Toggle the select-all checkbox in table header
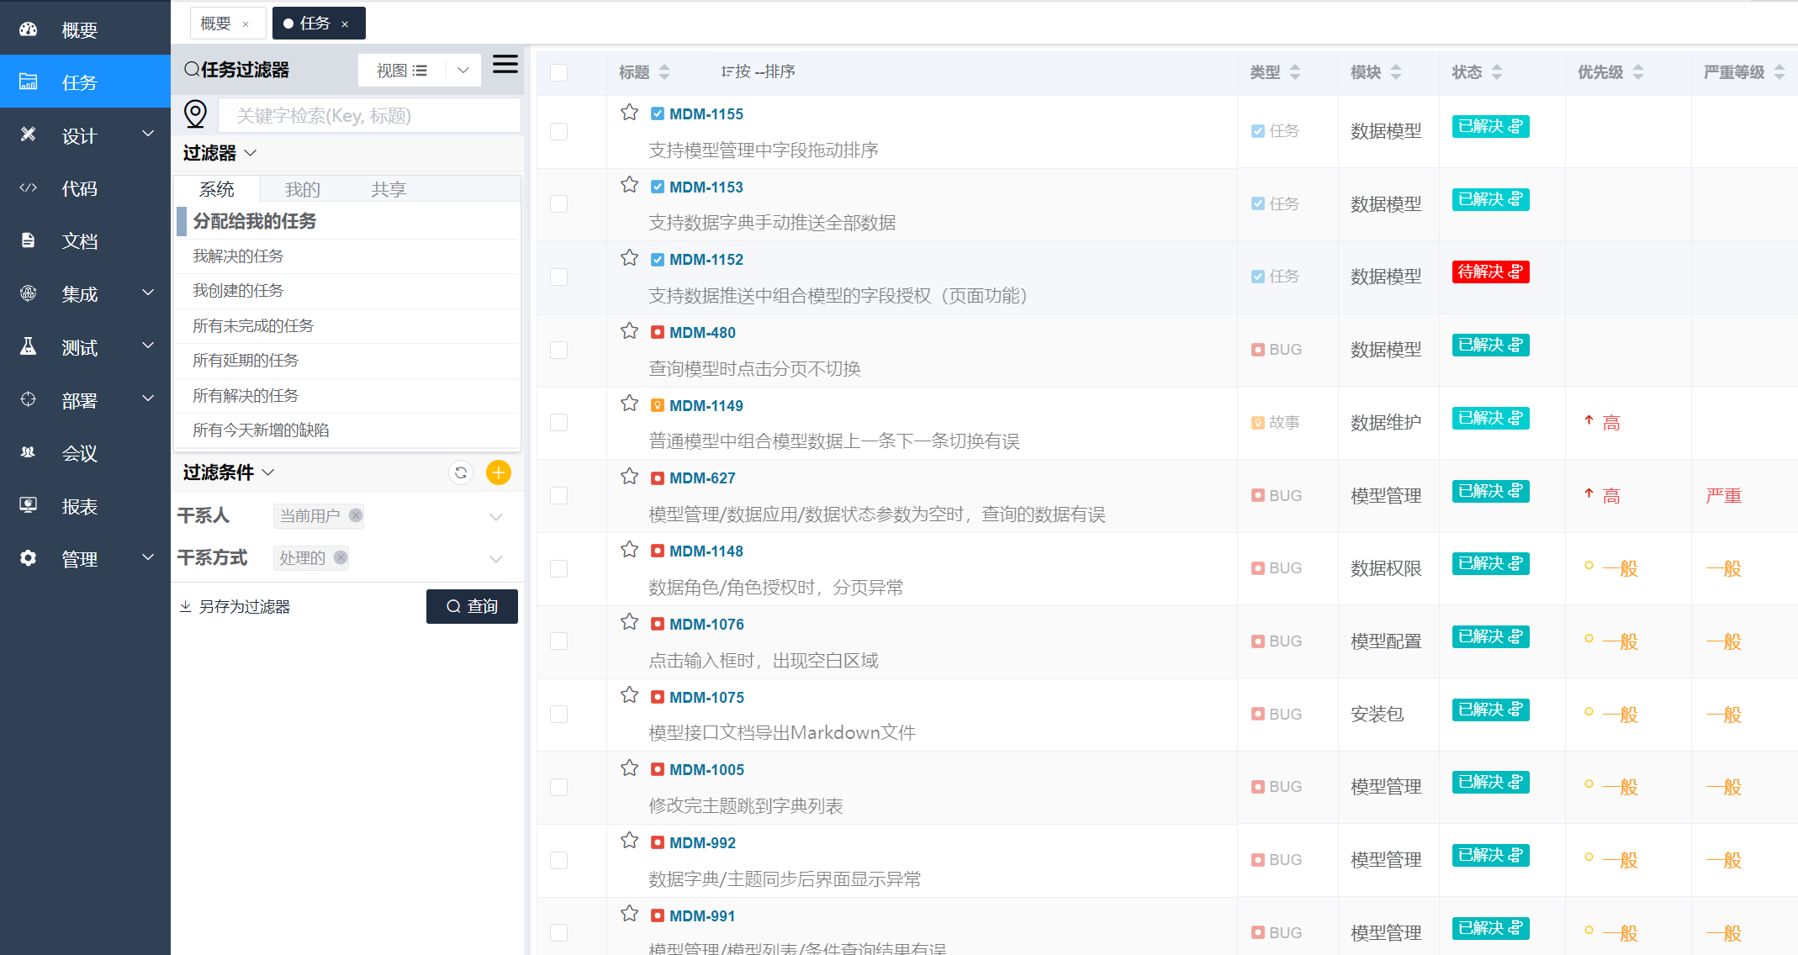1798x955 pixels. point(558,72)
